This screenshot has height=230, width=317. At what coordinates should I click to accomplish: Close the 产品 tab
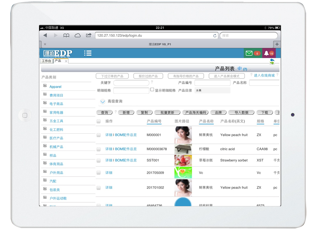click(66, 61)
